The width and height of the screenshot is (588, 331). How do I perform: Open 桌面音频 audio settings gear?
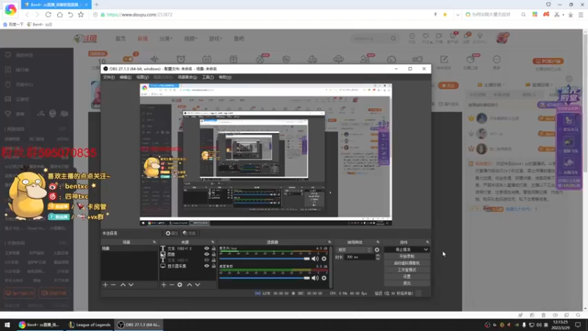point(324,278)
